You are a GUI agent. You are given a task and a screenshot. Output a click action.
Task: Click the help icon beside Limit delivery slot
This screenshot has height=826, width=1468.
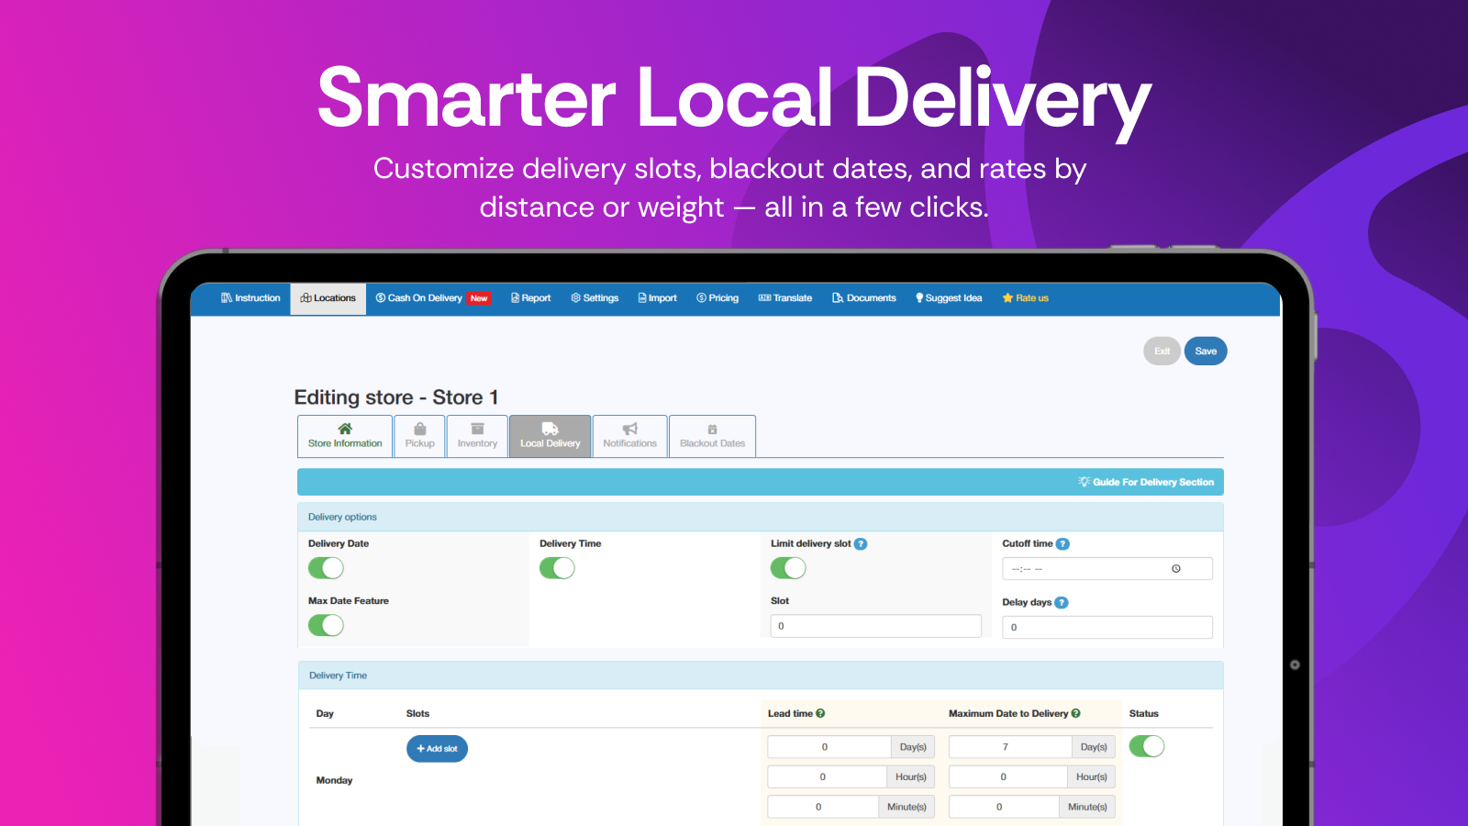click(x=861, y=544)
